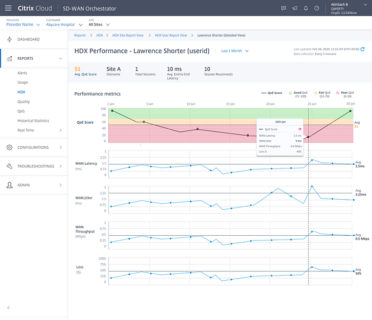Expand the Configurations menu arrow
Image resolution: width=372 pixels, height=320 pixels.
(61, 147)
